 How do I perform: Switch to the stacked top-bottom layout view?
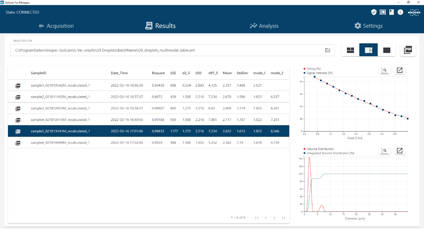[350, 50]
